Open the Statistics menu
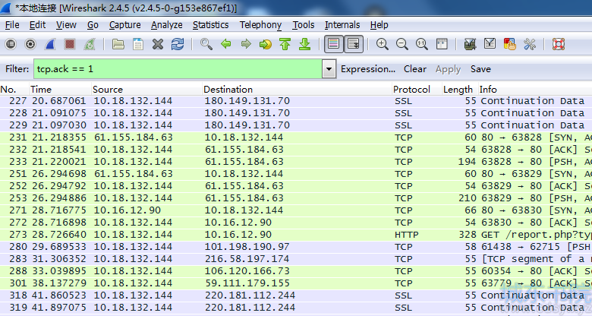 211,25
